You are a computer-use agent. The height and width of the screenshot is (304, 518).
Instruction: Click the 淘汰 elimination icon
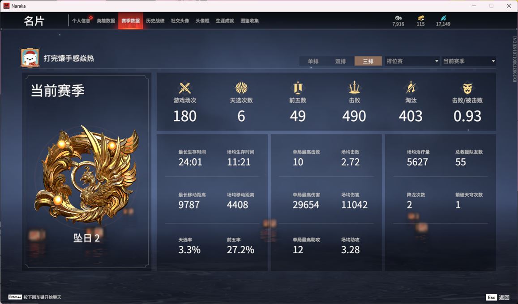click(411, 88)
